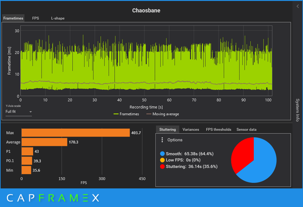Click the red Stuttering slice of the pie chart
Screen dimensions: 303x207
coord(243,154)
